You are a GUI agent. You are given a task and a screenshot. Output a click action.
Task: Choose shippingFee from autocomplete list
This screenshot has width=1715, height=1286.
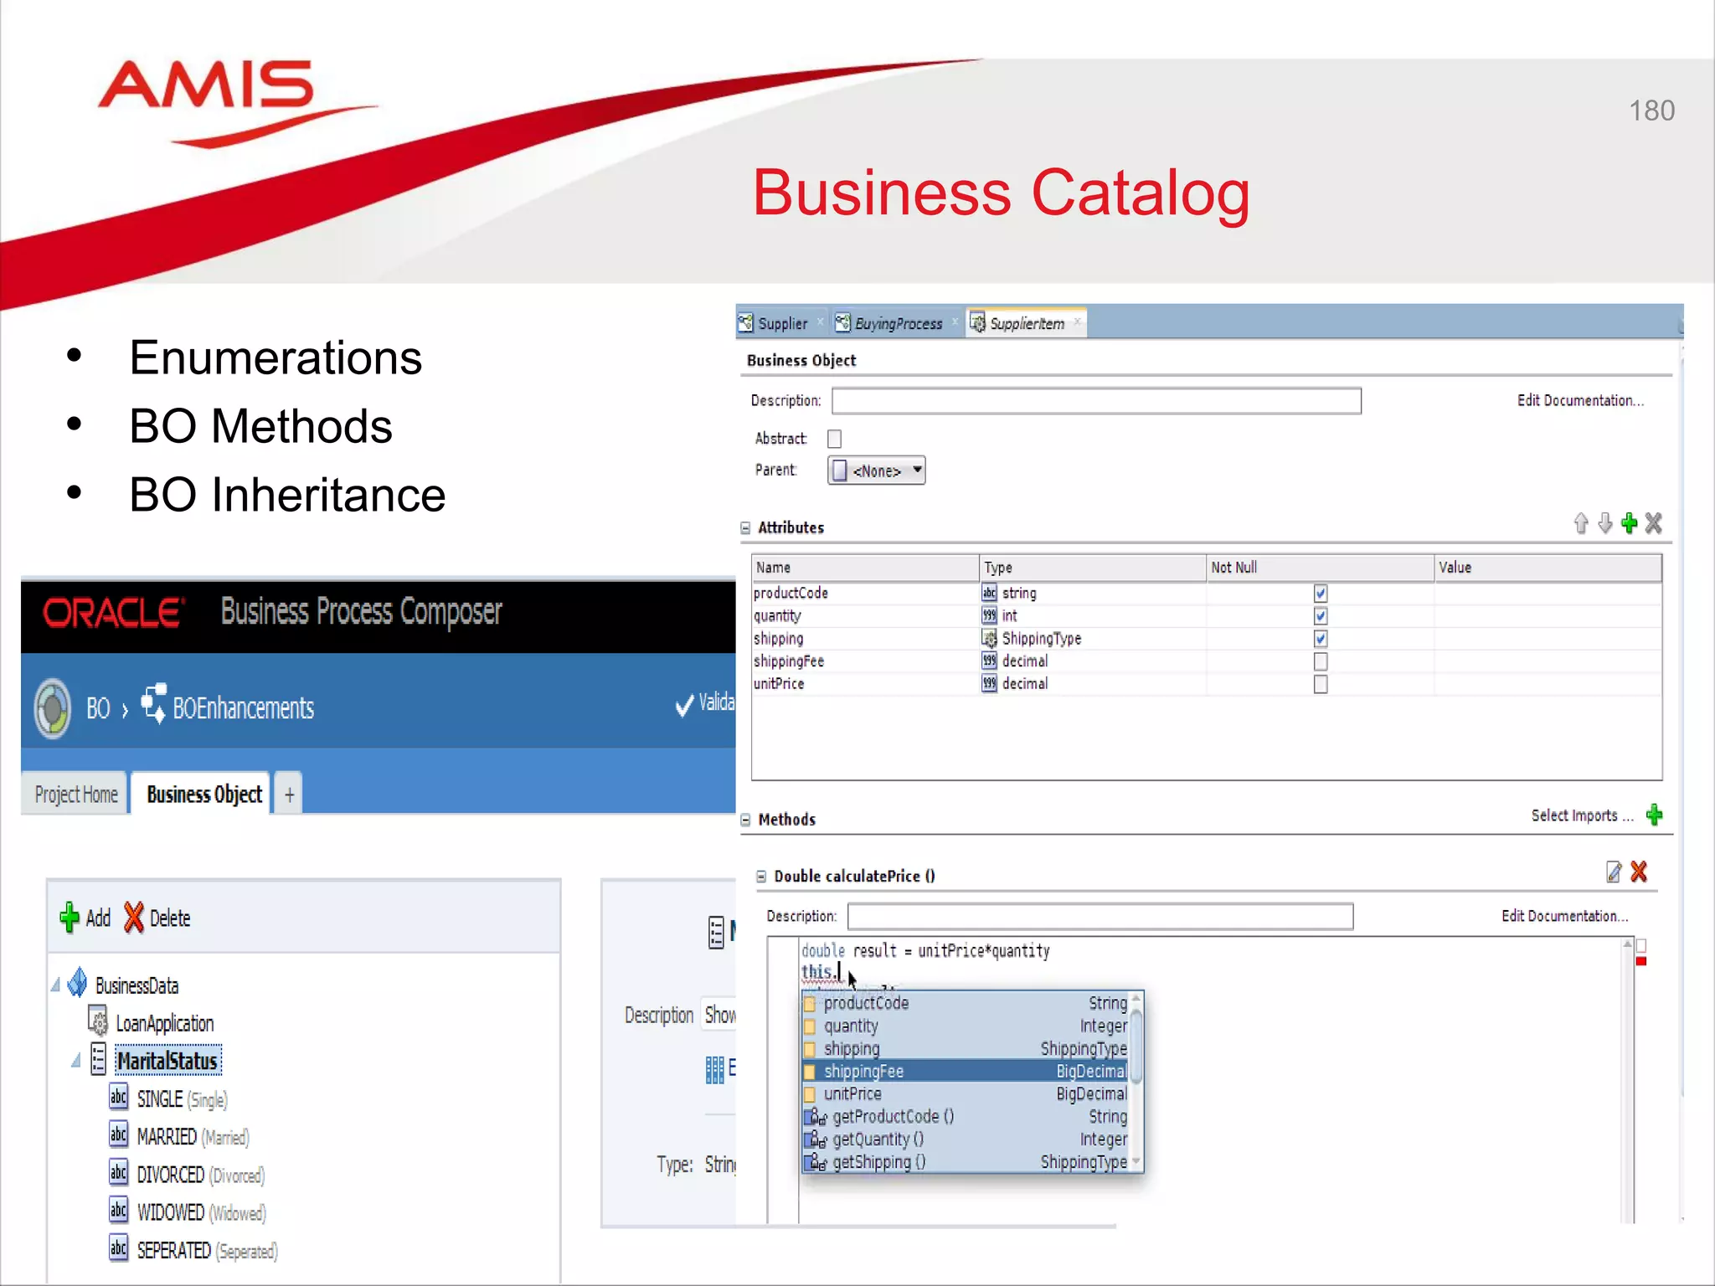[966, 1072]
